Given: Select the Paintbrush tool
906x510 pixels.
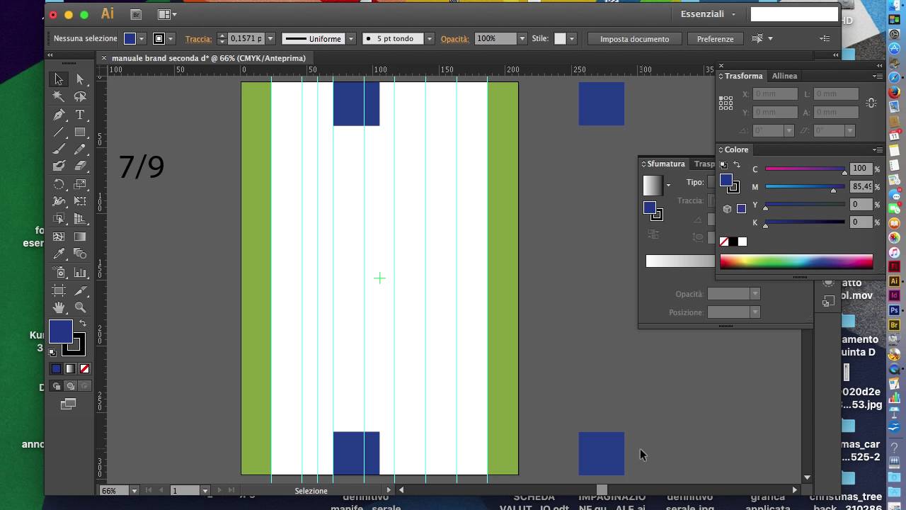Looking at the screenshot, I should point(59,149).
